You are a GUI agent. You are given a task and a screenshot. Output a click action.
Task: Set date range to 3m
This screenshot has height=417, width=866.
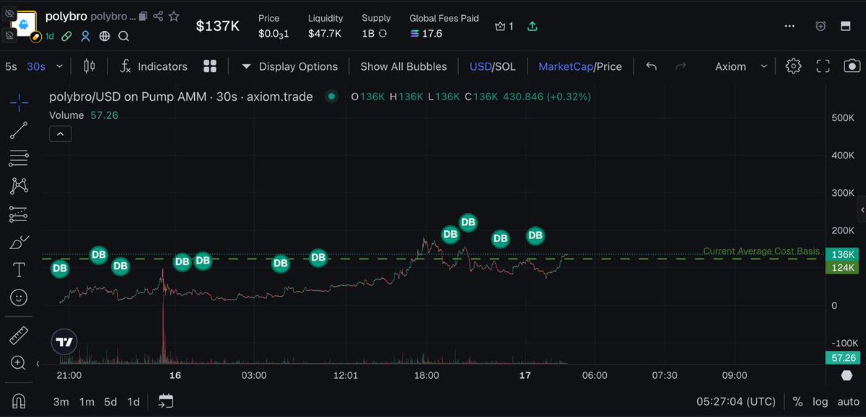(61, 401)
